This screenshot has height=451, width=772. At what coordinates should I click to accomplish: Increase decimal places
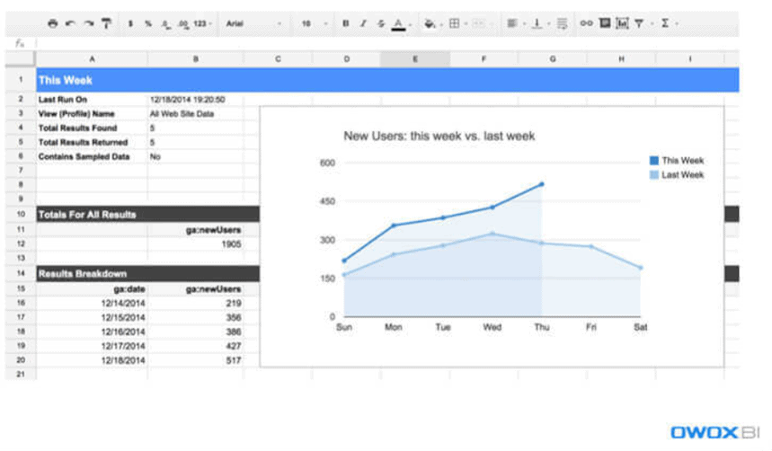[x=183, y=23]
